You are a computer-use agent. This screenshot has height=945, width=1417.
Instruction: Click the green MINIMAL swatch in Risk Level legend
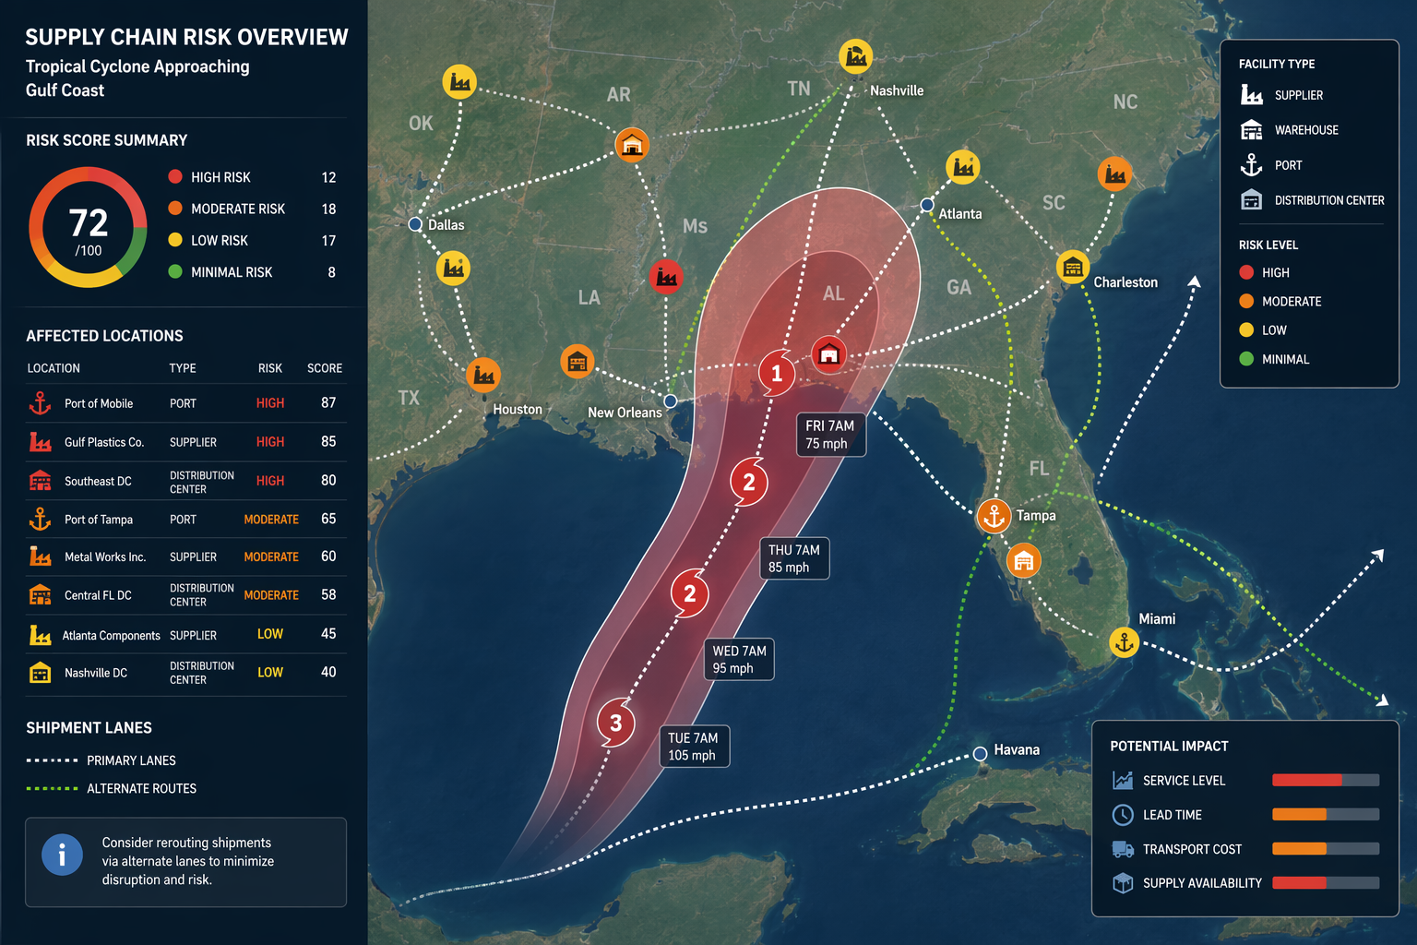pyautogui.click(x=1246, y=359)
